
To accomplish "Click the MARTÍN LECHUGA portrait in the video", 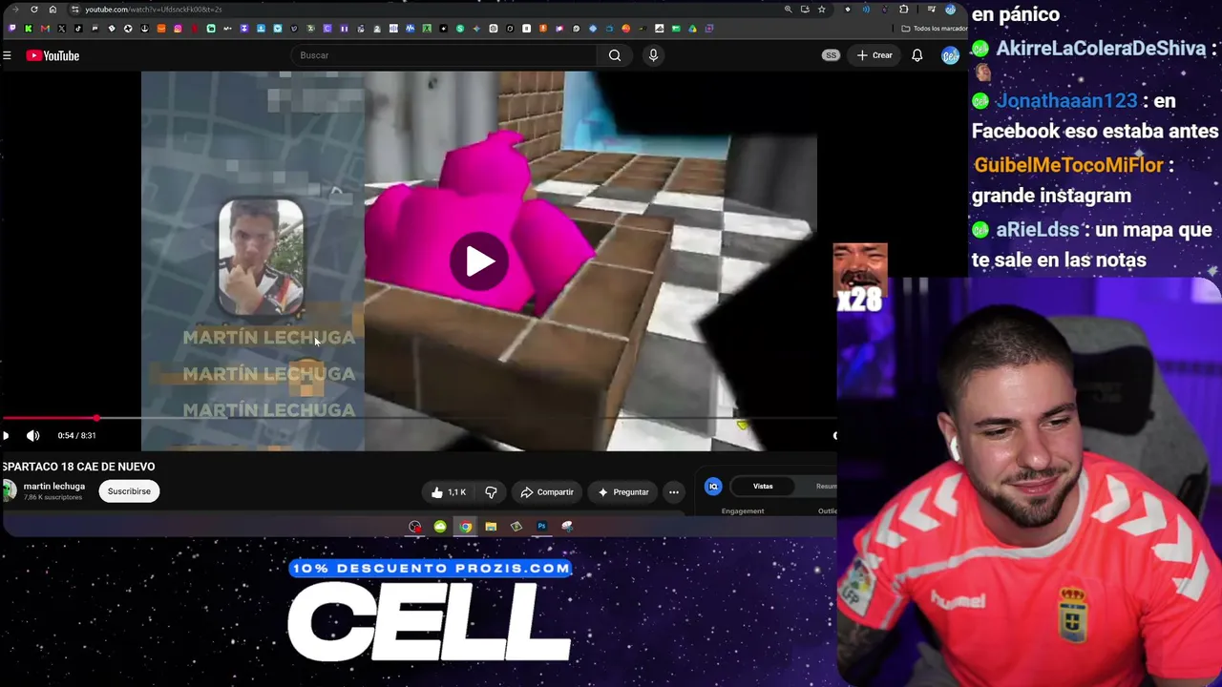I will [261, 257].
